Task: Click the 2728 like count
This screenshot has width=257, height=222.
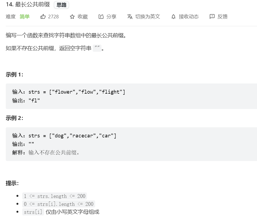Action: pos(53,17)
